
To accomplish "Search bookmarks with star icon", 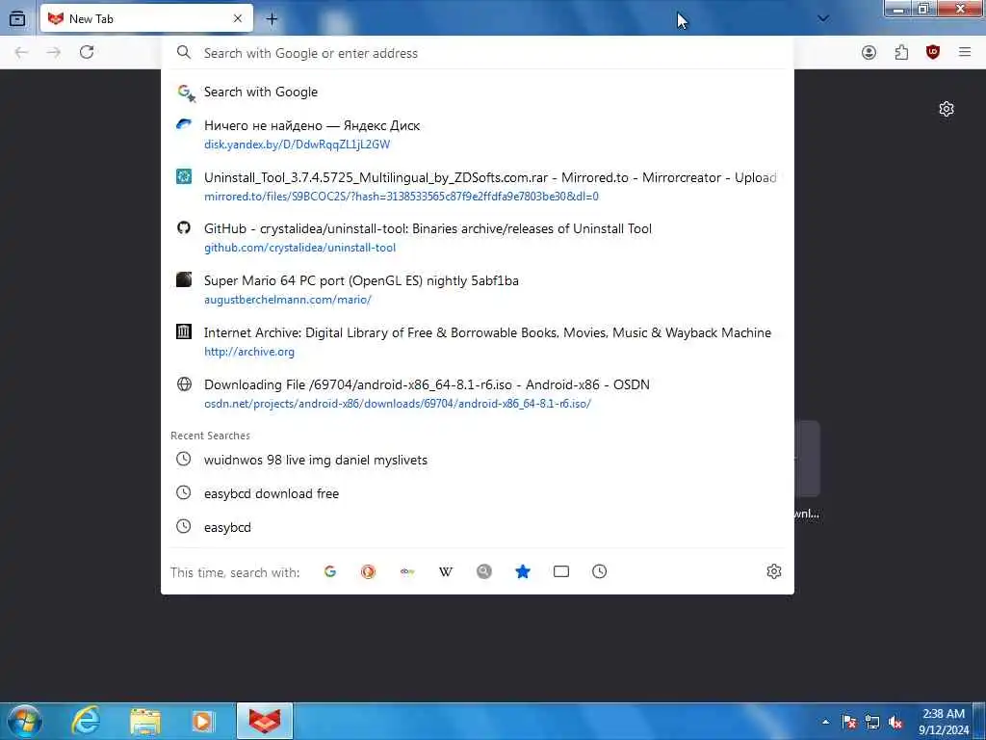I will coord(523,571).
